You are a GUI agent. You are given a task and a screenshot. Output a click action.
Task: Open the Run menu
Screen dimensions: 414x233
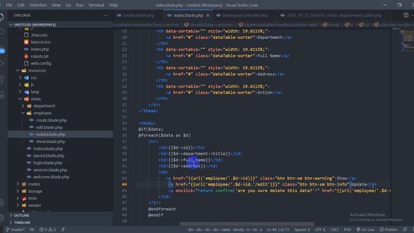tap(80, 5)
